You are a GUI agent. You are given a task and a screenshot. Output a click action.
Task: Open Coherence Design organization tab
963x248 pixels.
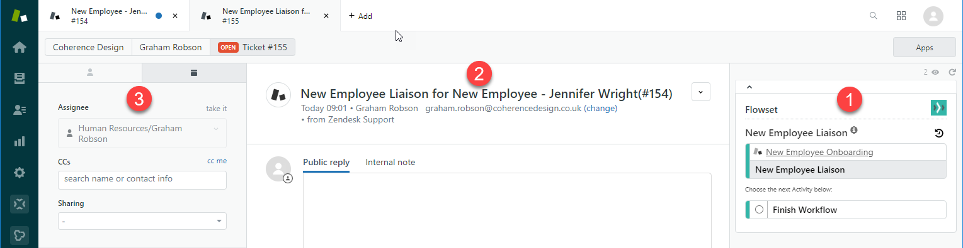click(x=88, y=47)
